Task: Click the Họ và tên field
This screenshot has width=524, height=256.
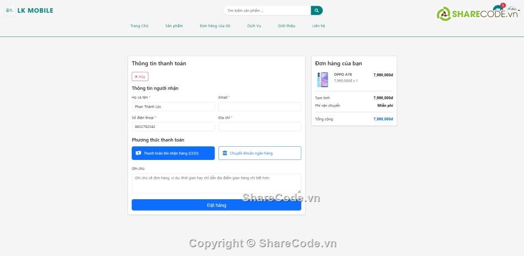Action: tap(173, 106)
